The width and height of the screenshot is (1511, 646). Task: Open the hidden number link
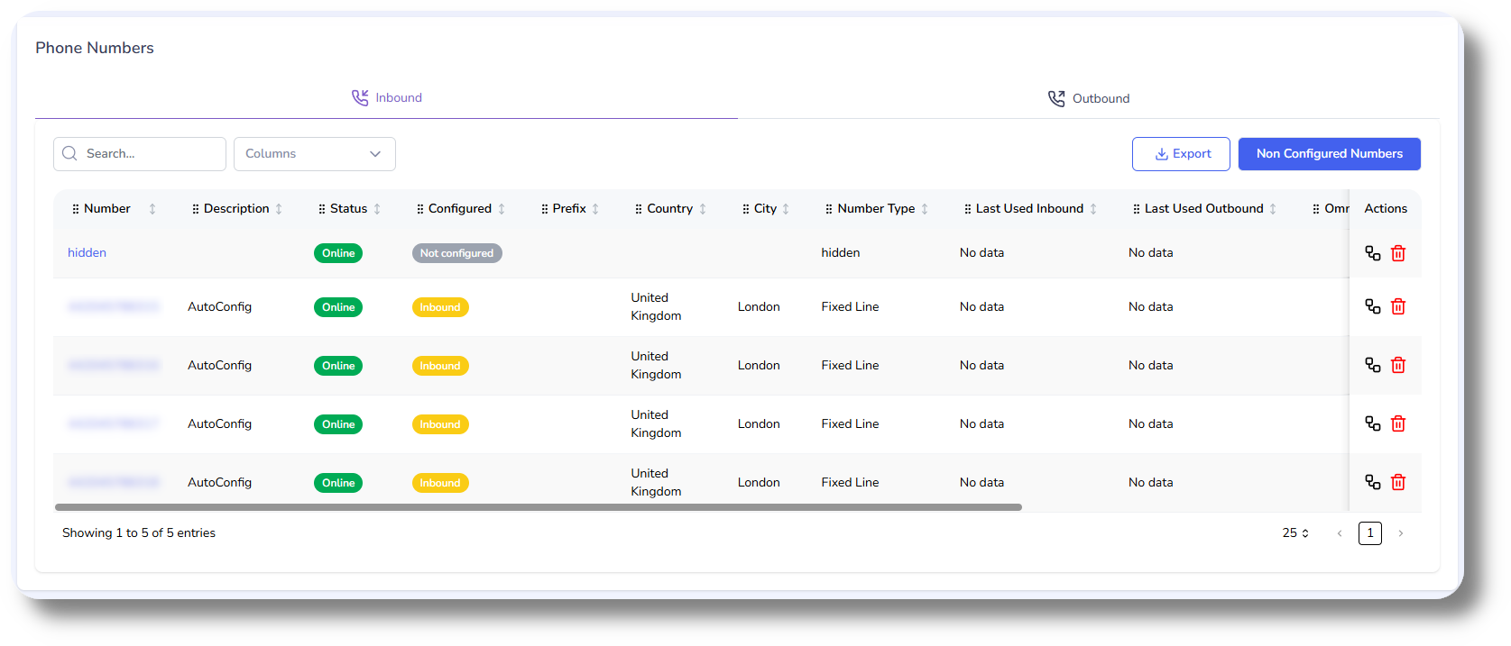[x=87, y=253]
